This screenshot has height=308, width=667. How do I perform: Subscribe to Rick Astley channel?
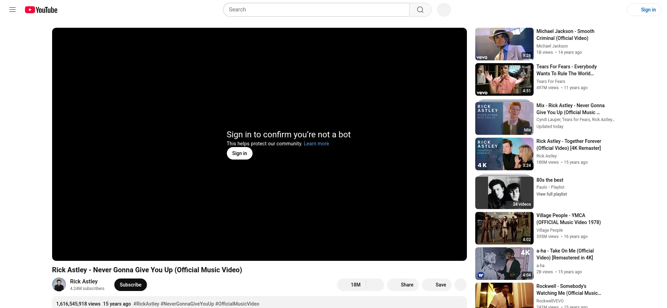click(131, 285)
